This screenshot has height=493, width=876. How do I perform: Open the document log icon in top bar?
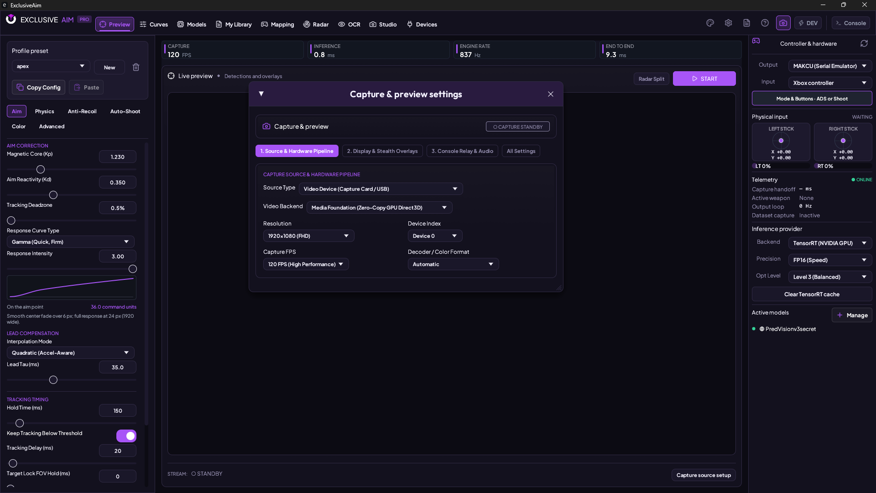(x=746, y=23)
